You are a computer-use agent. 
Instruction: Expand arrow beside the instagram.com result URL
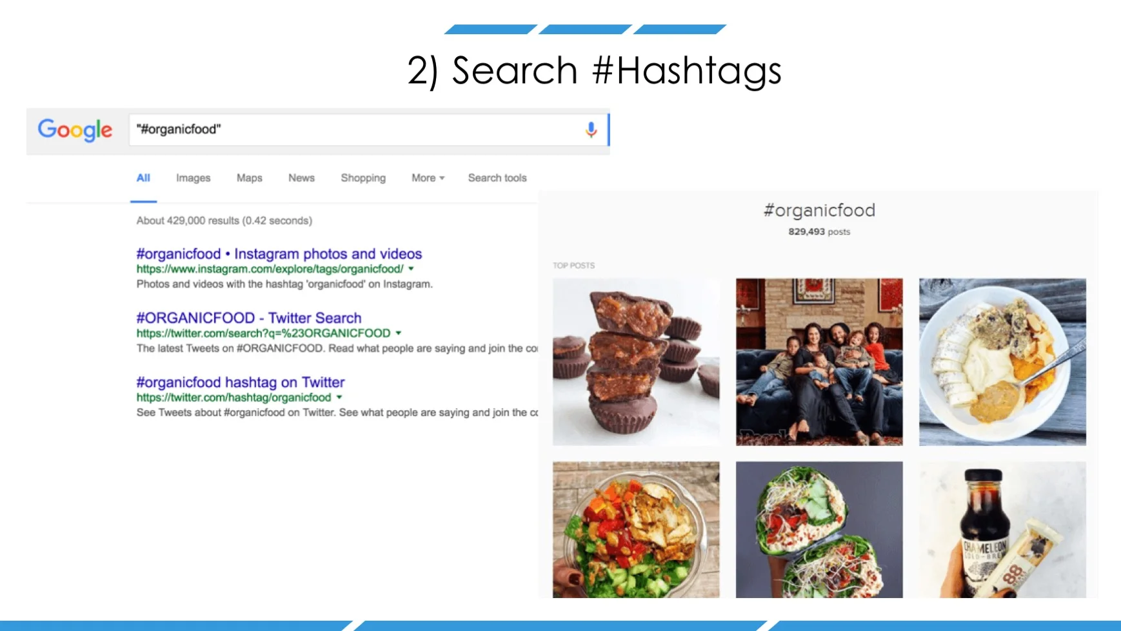411,269
